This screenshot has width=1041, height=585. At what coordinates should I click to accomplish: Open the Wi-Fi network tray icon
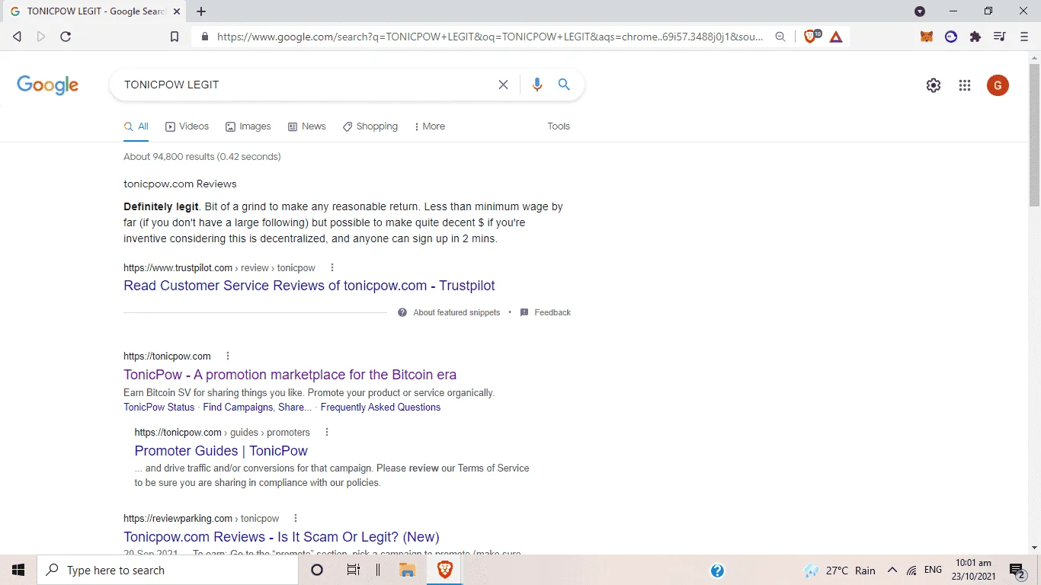tap(911, 571)
